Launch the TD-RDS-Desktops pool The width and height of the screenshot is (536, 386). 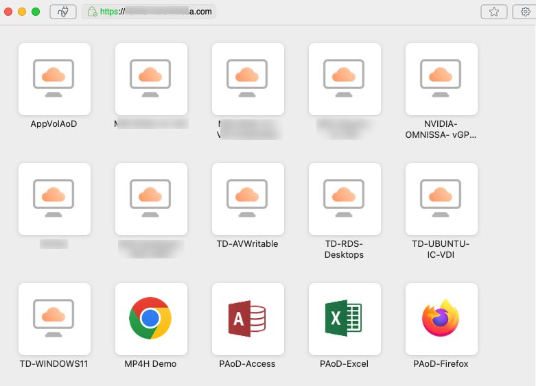(x=345, y=199)
